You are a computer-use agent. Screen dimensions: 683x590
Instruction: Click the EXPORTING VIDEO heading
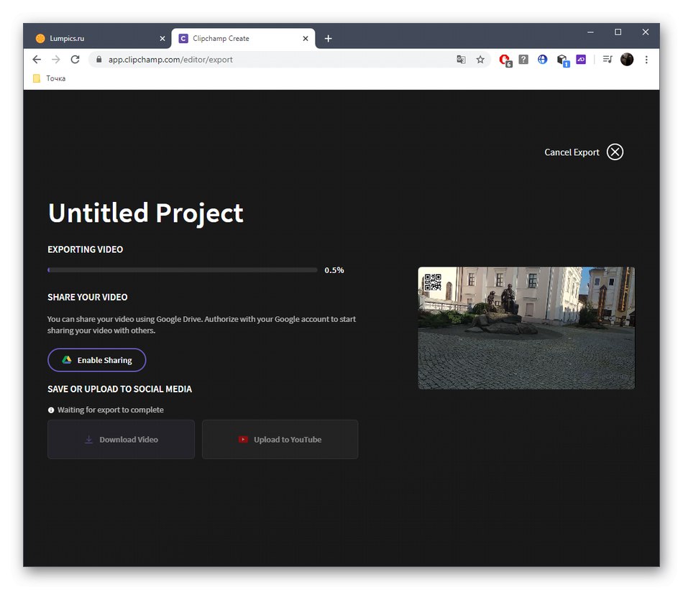85,249
